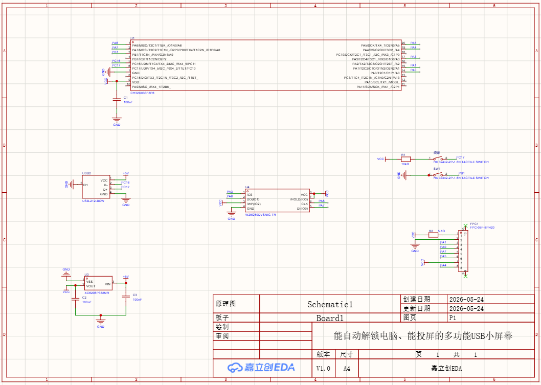Viewport: 541px width, 385px height.
Task: Select PC16 net label at U1 pin 5
Action: tap(116, 61)
